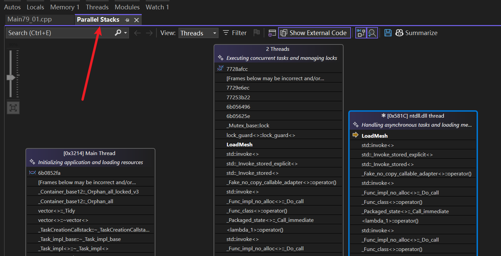
Task: Open the Watch 1 tab
Action: 157,7
